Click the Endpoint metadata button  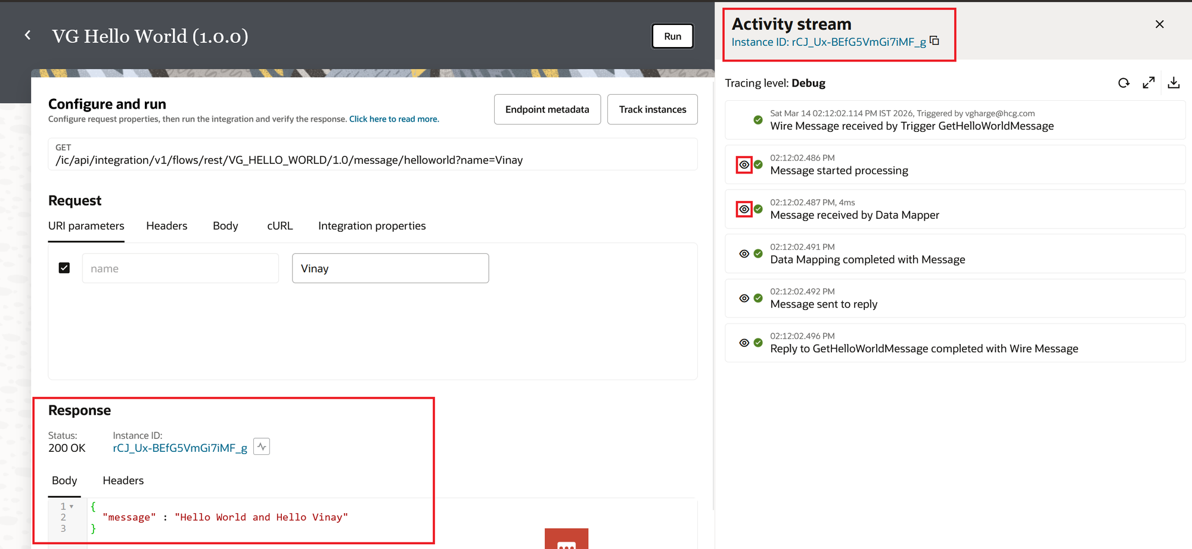coord(547,110)
